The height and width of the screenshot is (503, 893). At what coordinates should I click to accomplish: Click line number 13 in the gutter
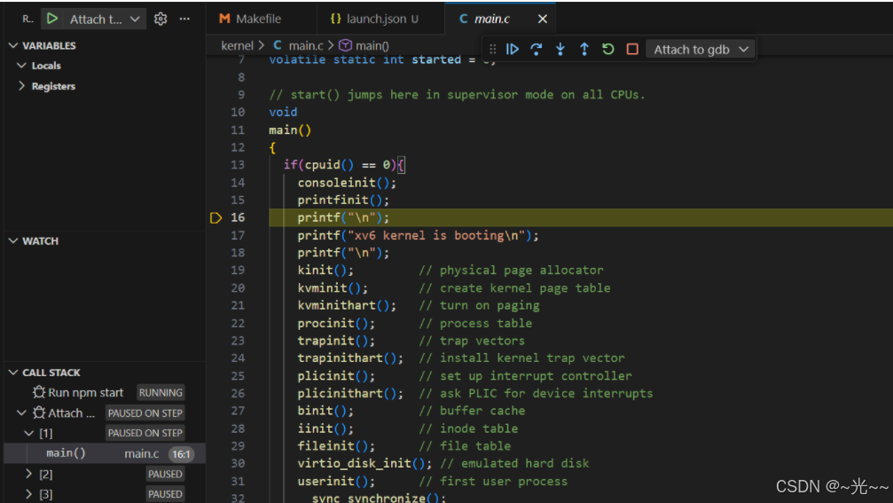(238, 165)
